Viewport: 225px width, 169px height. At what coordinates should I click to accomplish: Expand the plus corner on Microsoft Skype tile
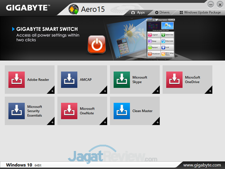(157, 91)
